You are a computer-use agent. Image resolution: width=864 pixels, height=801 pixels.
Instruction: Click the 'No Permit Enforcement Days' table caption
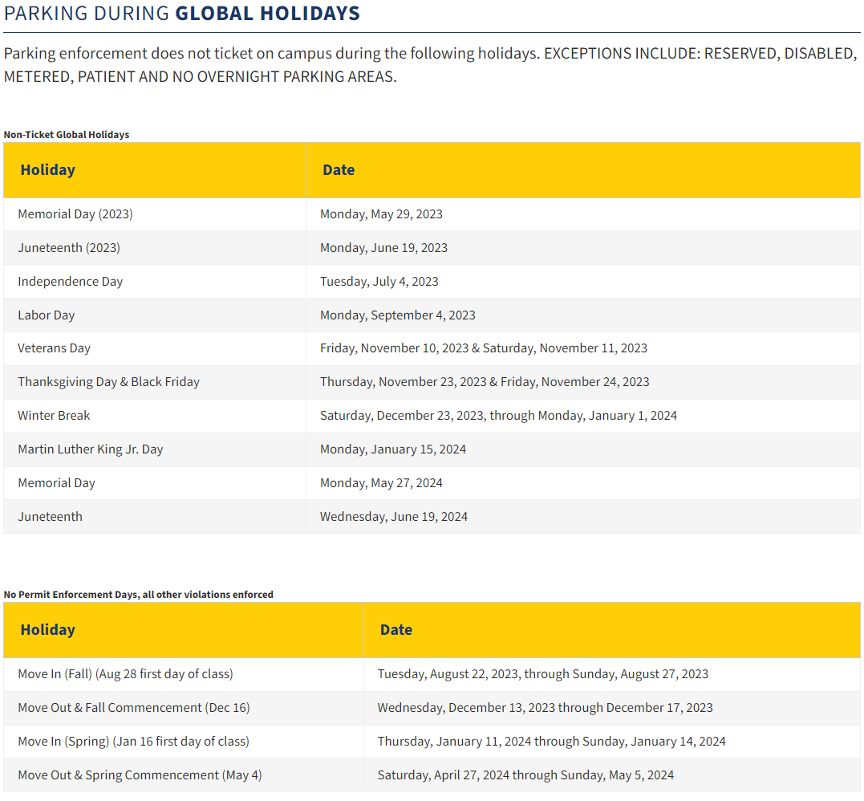pos(139,595)
